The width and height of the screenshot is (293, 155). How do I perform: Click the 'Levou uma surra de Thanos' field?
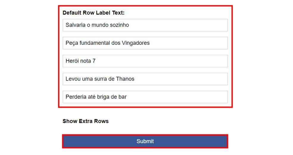pos(145,79)
